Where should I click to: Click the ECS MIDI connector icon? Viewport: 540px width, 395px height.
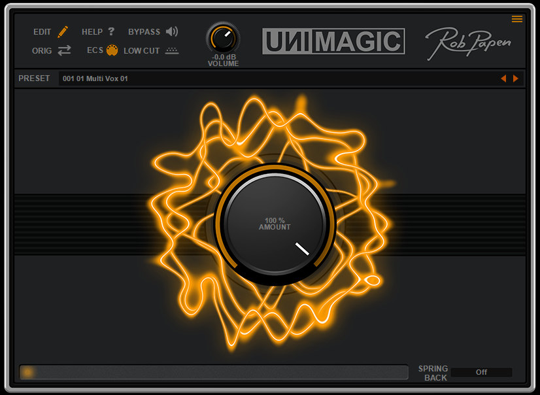coord(111,50)
